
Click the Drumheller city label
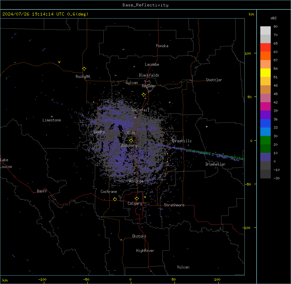(x=215, y=164)
